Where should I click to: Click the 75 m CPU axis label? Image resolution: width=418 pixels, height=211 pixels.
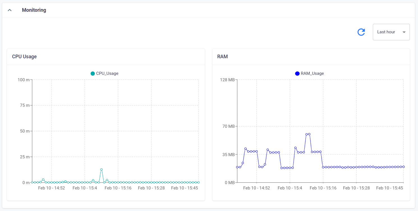25,105
